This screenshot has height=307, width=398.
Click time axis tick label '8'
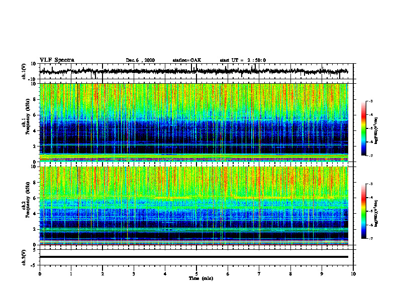290,274
